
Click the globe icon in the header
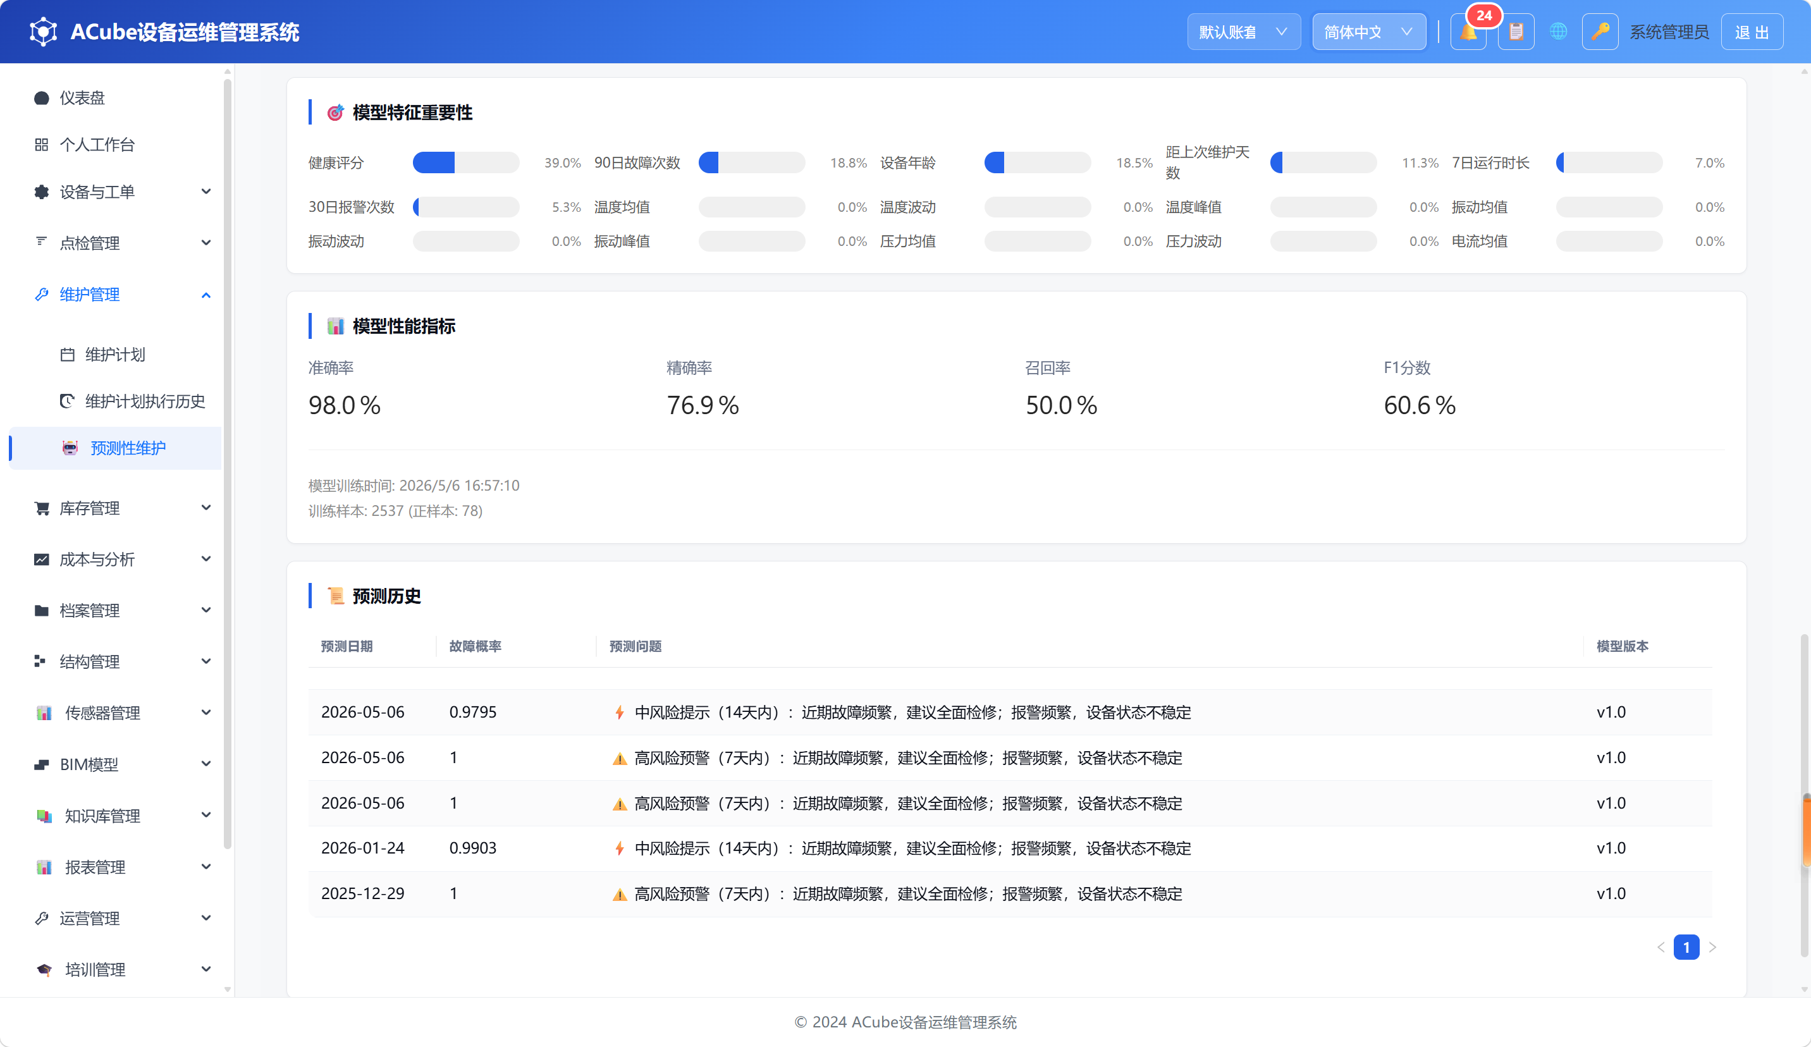coord(1558,32)
